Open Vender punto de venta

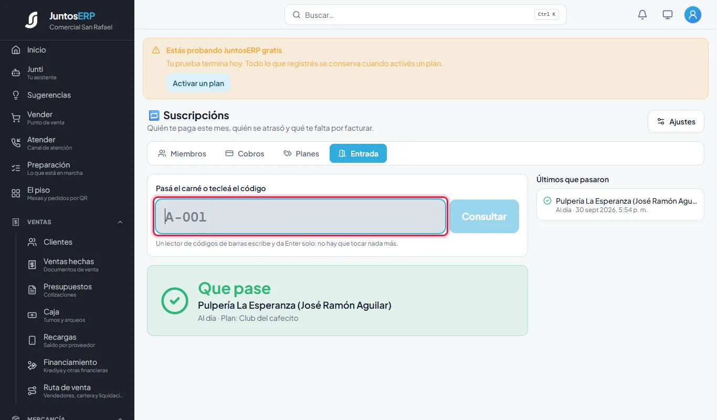tap(67, 118)
